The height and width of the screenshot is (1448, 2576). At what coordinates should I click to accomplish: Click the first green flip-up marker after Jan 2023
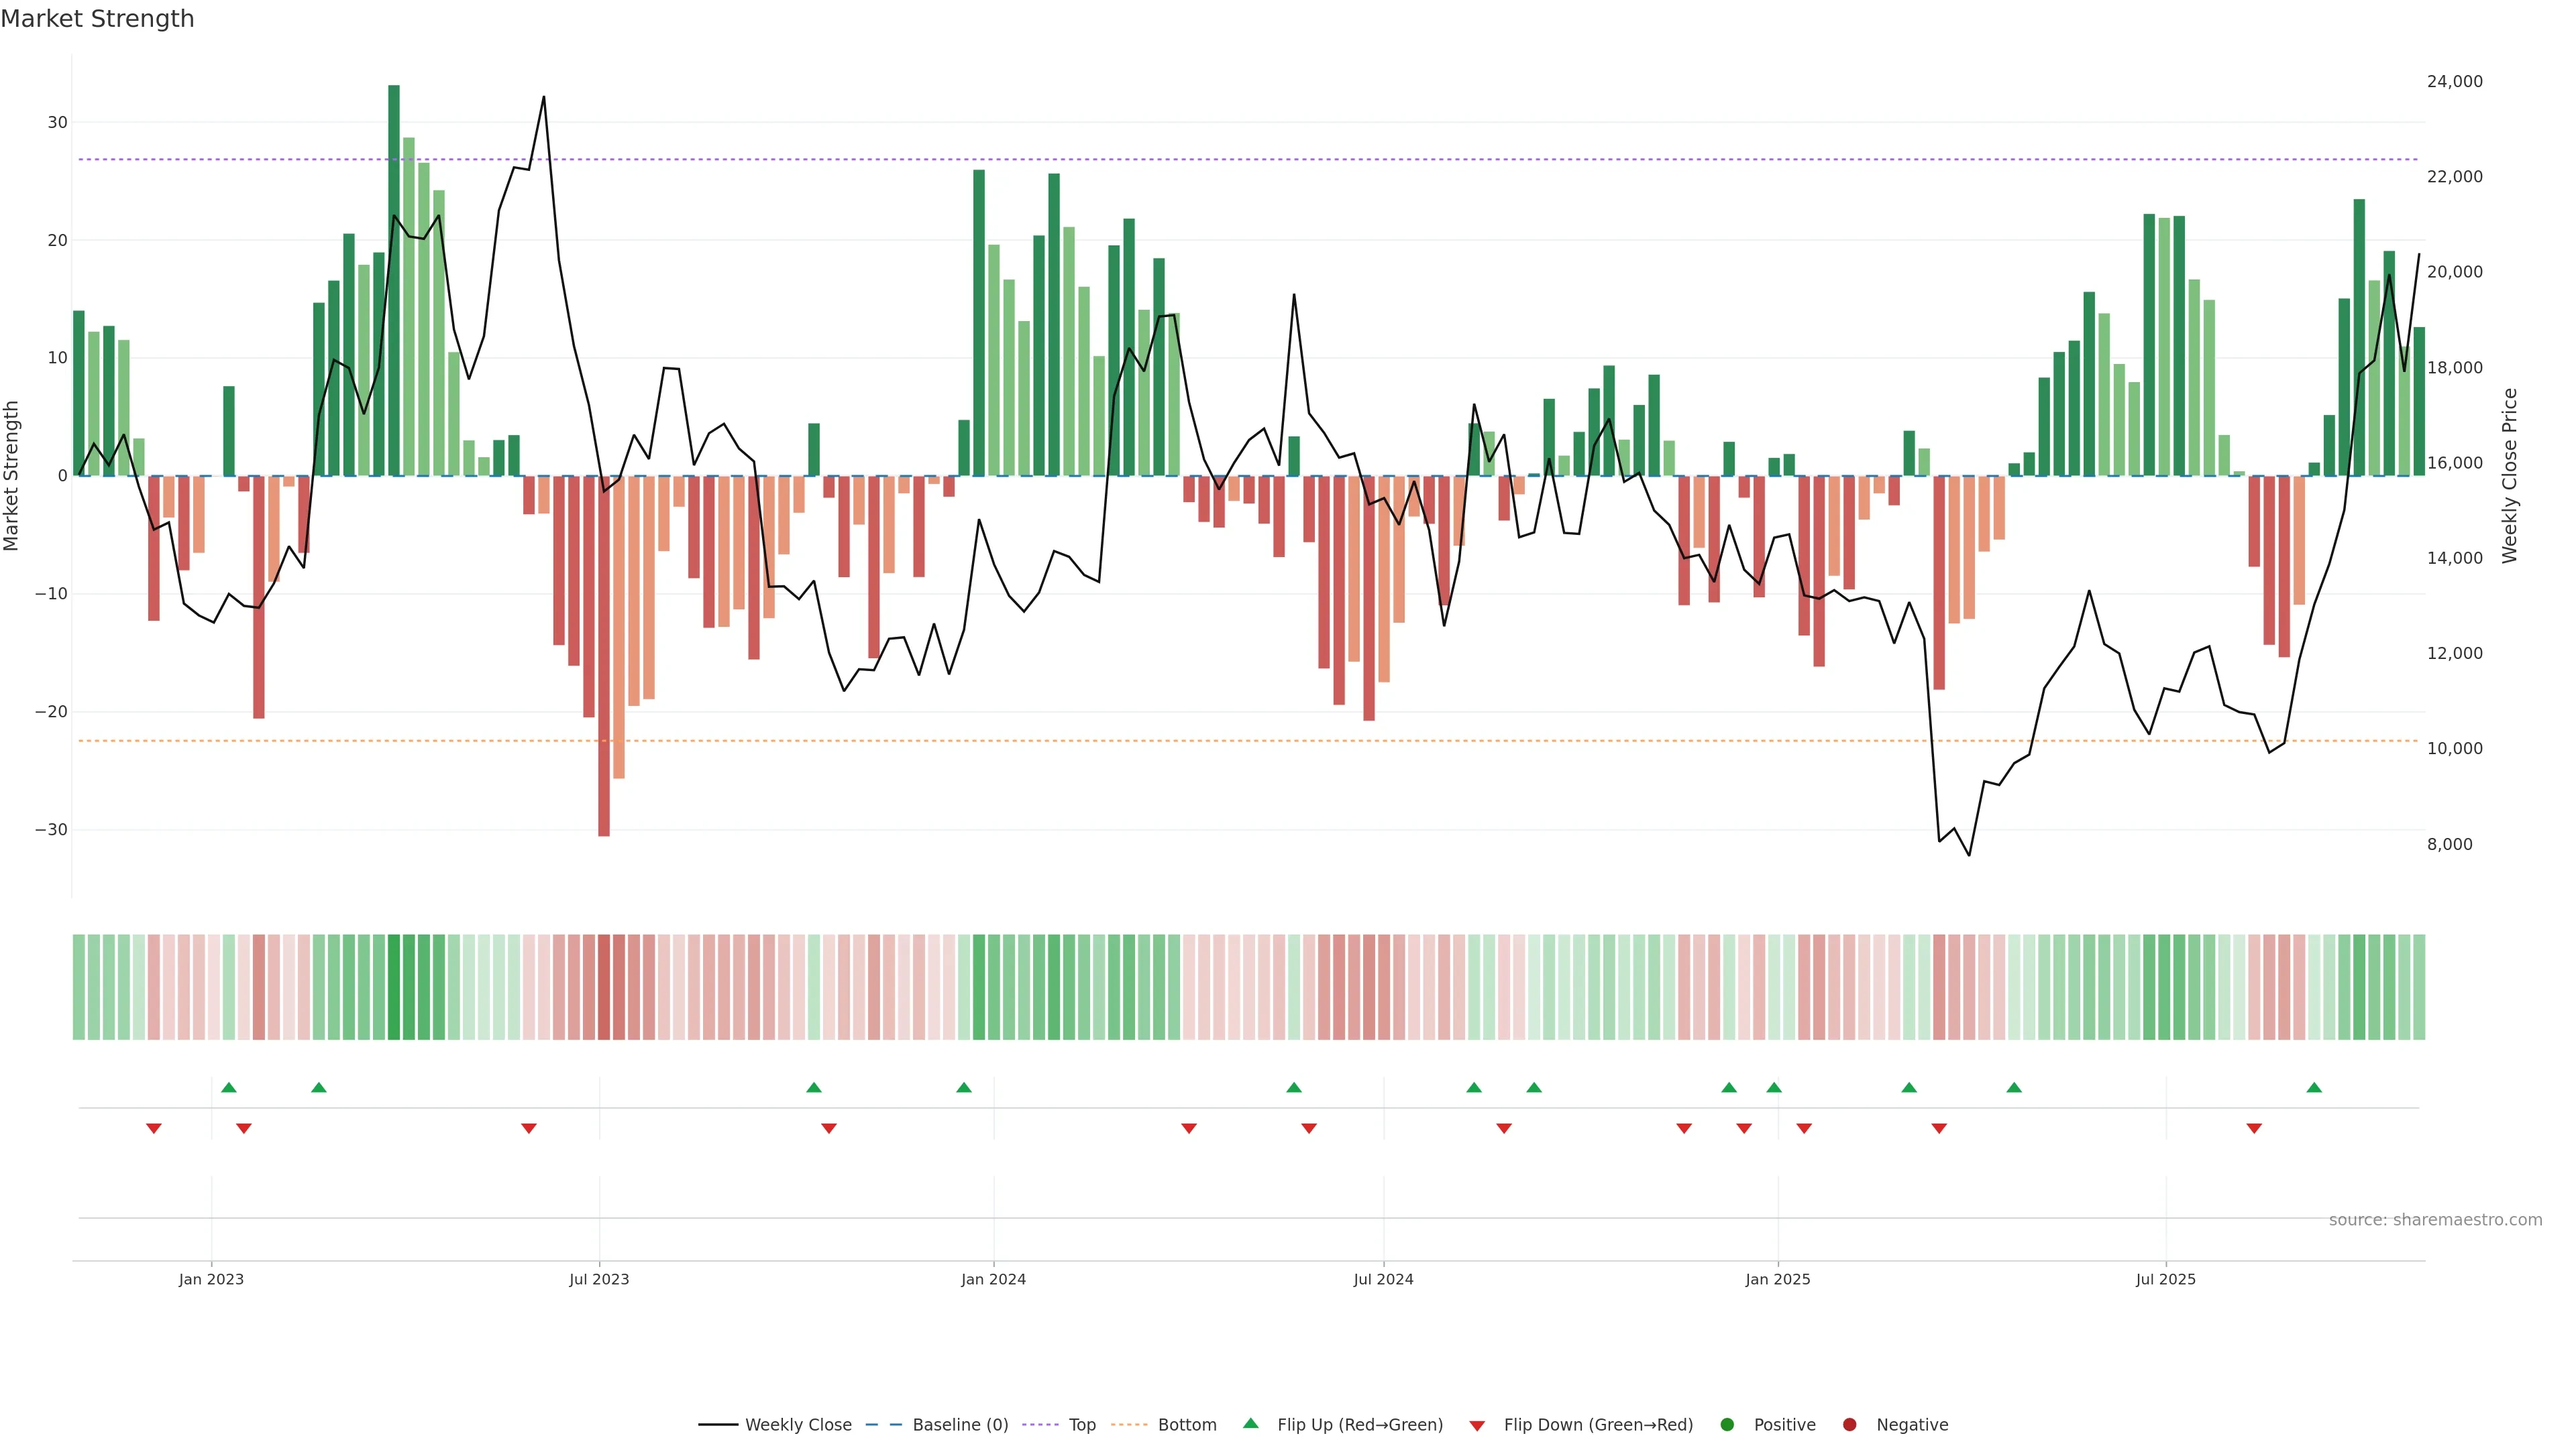point(229,1087)
